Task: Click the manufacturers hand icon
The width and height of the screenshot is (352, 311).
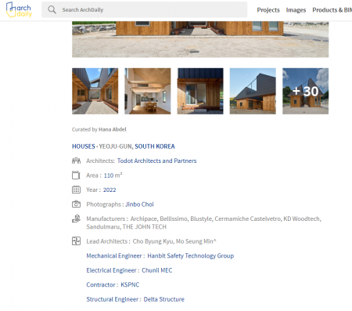Action: tap(76, 219)
